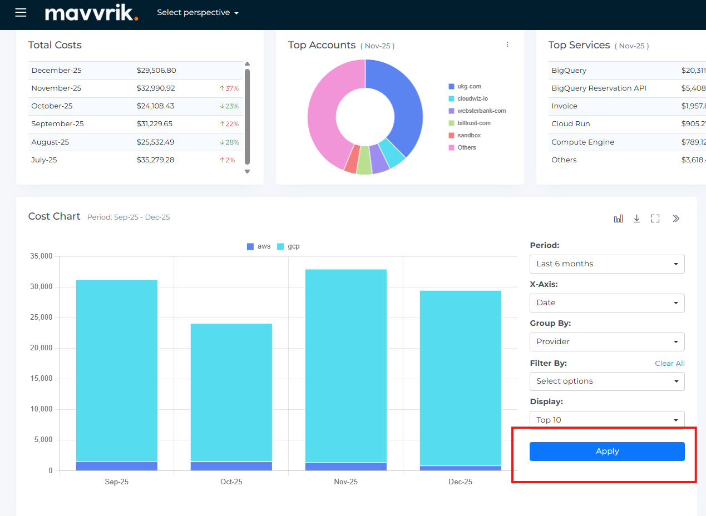Download the Cost Chart data
The height and width of the screenshot is (516, 706).
636,219
